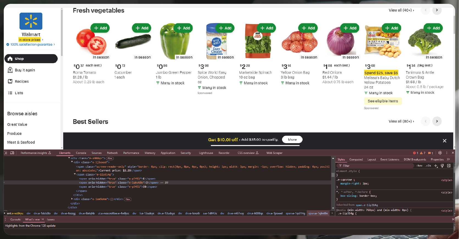
Task: Open In-store prices link
Action: 31,40
